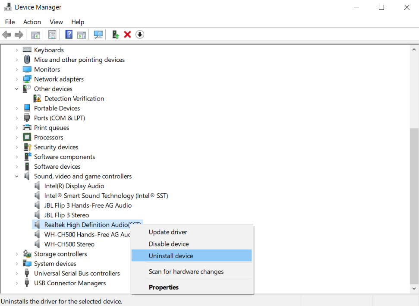Expand the Storage controllers category
419x306 pixels.
(16, 254)
